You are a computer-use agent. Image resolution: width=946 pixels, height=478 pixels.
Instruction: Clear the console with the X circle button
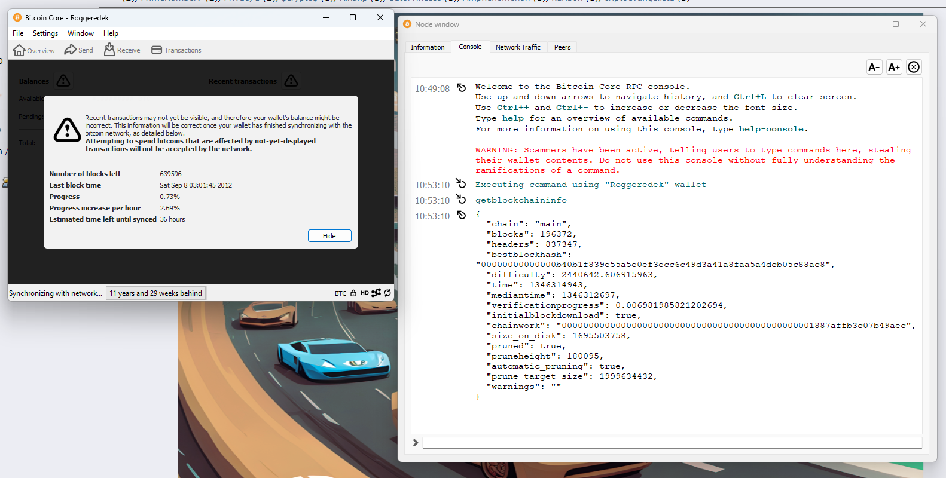(914, 67)
